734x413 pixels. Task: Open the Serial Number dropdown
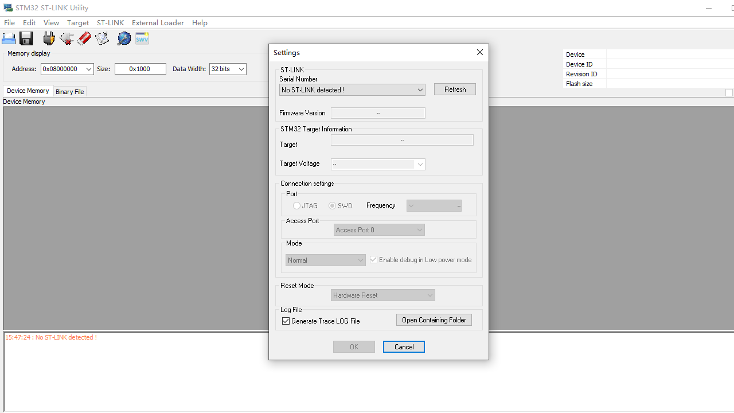(x=420, y=89)
